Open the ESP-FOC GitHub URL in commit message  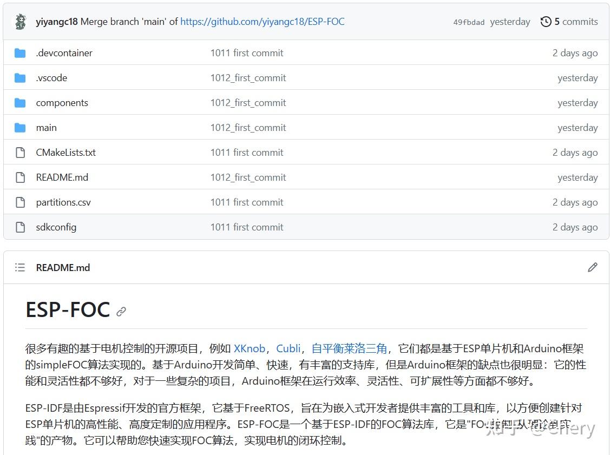click(x=262, y=22)
